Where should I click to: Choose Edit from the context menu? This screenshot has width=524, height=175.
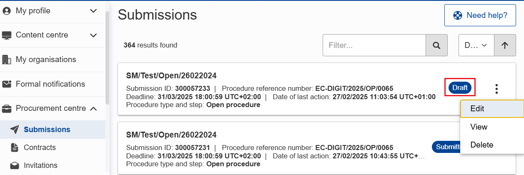pyautogui.click(x=477, y=109)
